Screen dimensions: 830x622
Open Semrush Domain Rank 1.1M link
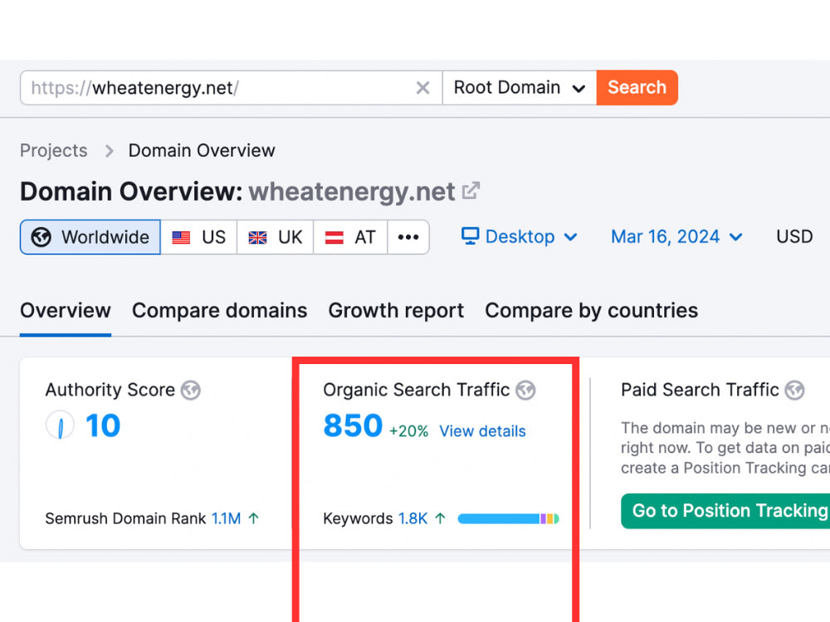[x=226, y=518]
